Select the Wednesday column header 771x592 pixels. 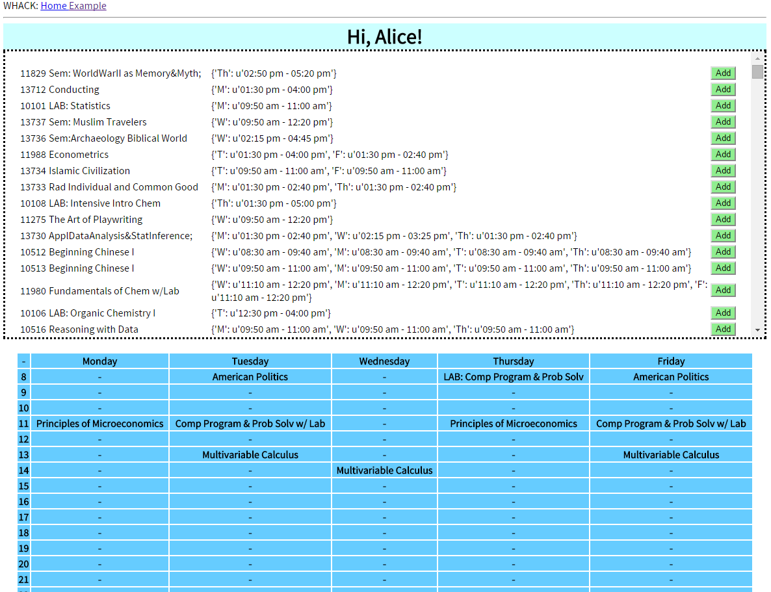pos(384,361)
